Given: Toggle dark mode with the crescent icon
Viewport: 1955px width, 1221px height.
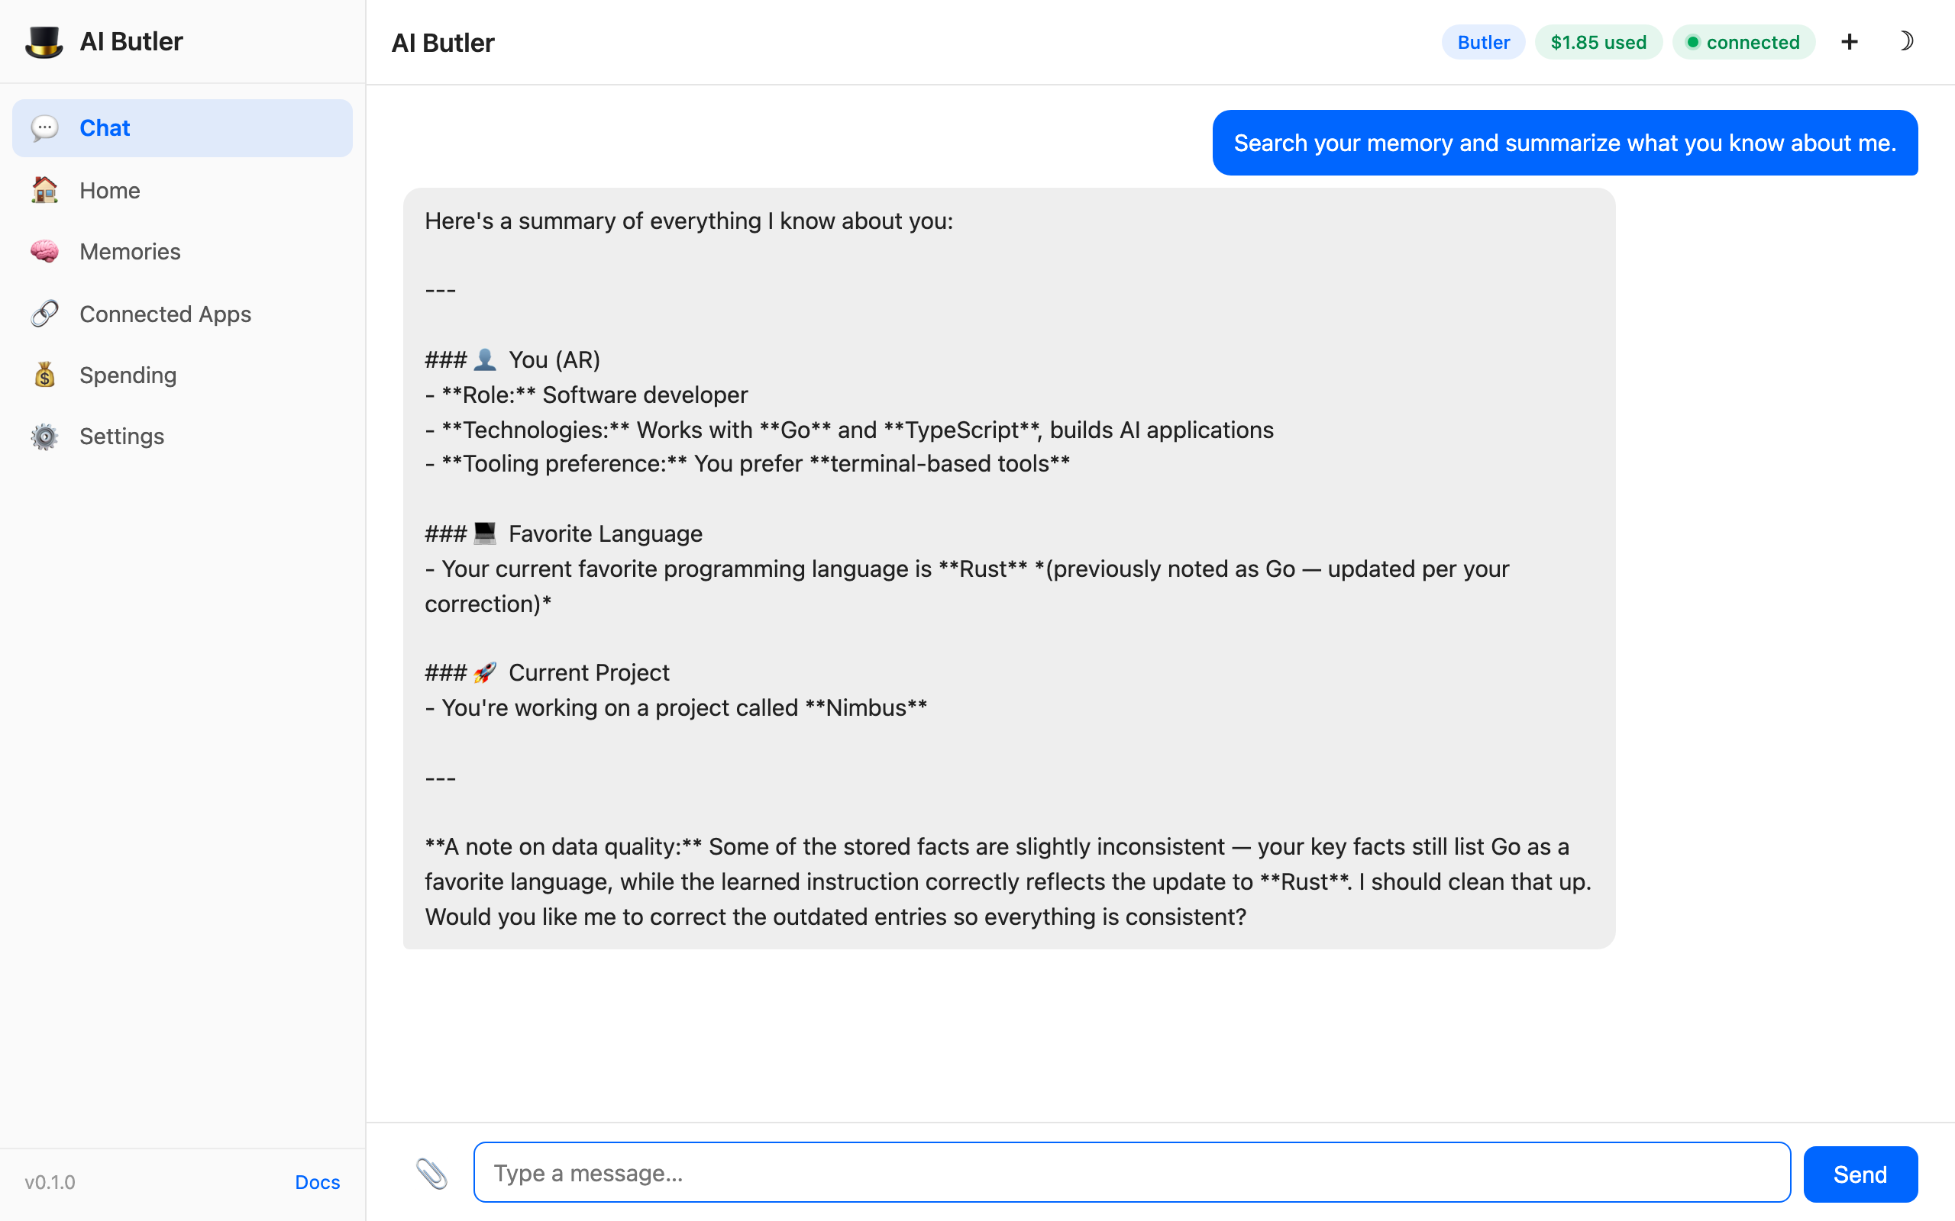Looking at the screenshot, I should (1908, 41).
